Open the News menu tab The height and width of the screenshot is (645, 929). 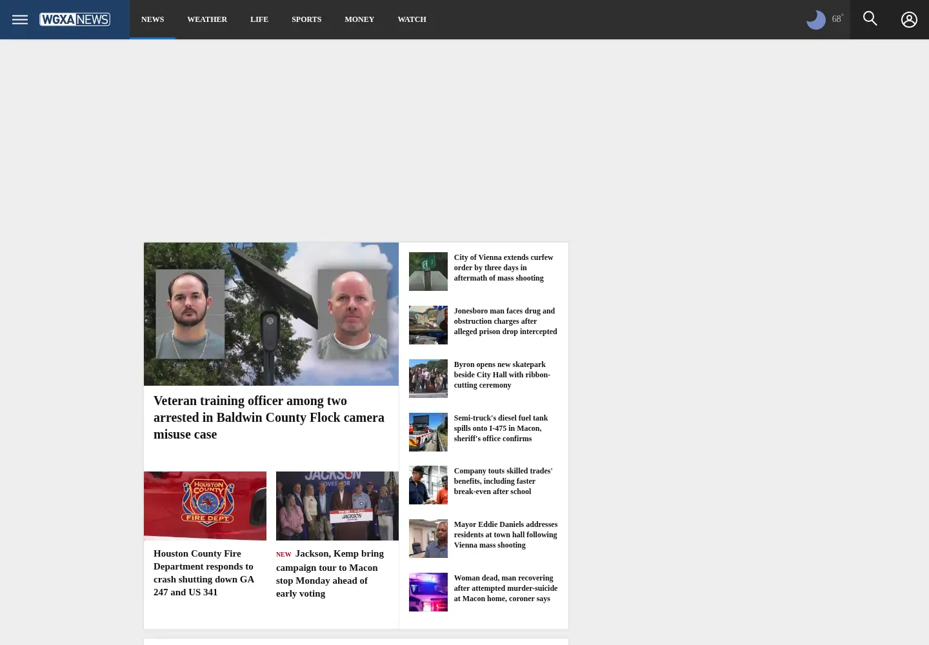click(152, 19)
